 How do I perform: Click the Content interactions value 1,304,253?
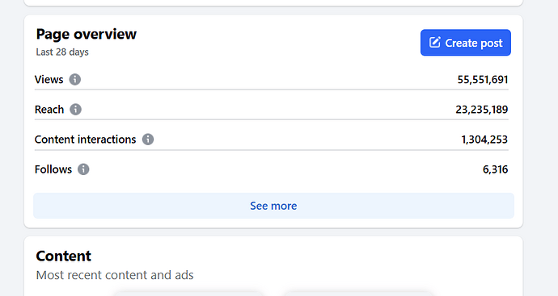pos(484,140)
